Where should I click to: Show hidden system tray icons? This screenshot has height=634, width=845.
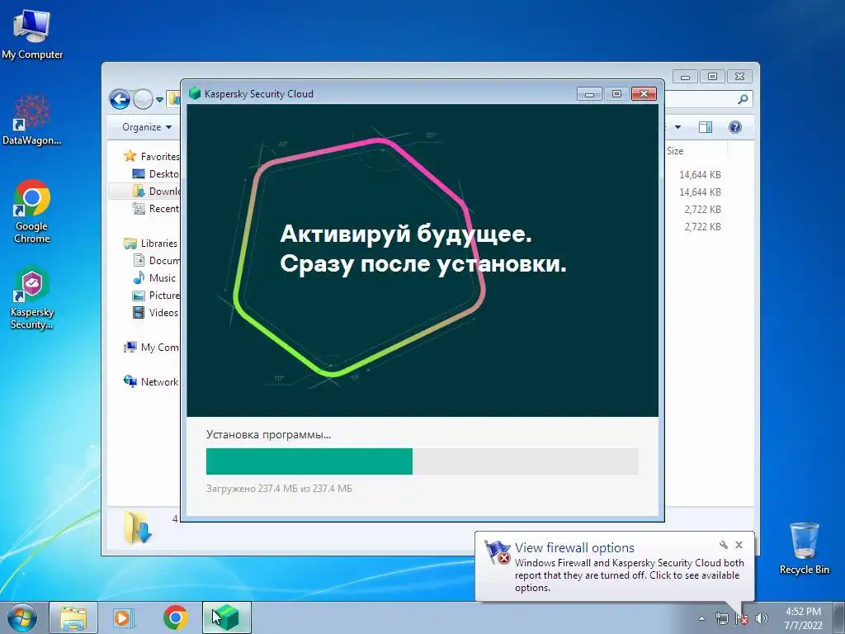point(701,618)
